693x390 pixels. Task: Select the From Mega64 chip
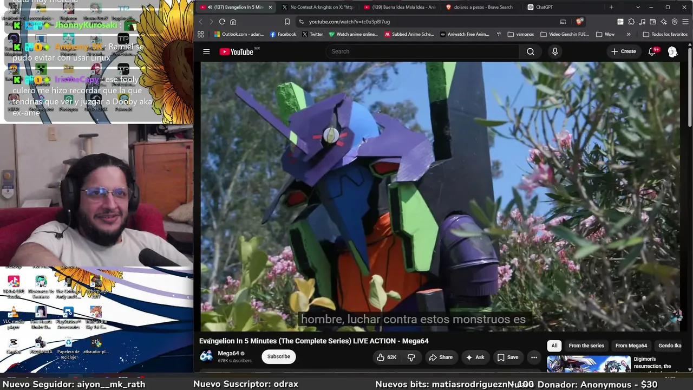tap(631, 346)
